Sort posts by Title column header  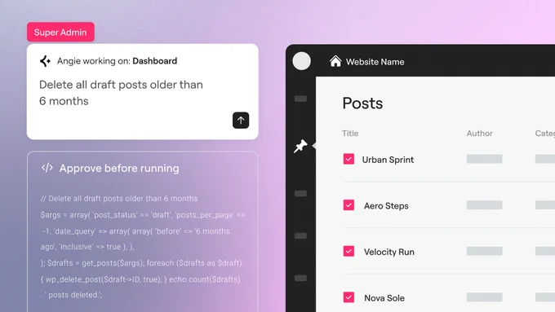pos(350,134)
